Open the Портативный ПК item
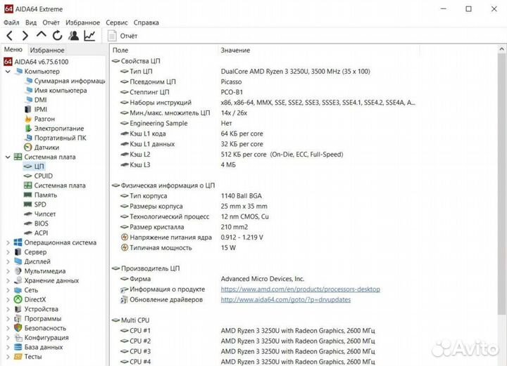This screenshot has width=507, height=366. coord(56,138)
